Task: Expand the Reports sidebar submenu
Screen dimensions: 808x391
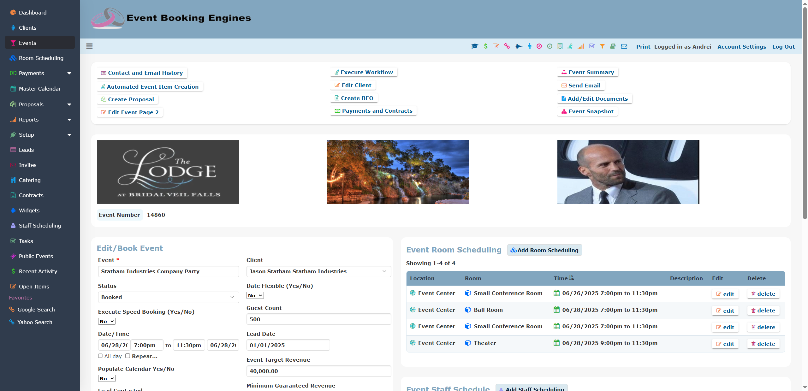Action: click(69, 120)
